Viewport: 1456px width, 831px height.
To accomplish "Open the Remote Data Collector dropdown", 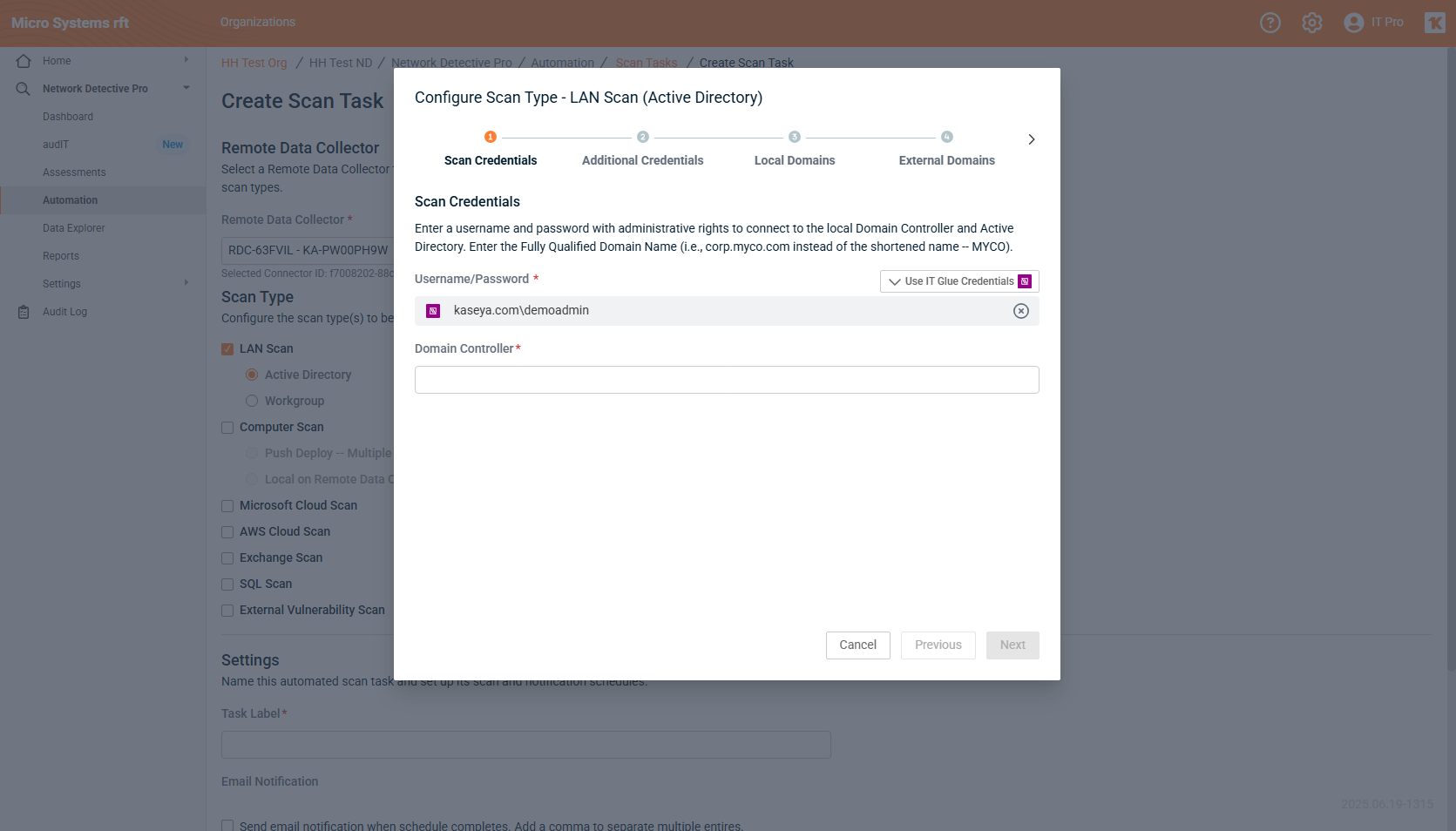I will 308,250.
